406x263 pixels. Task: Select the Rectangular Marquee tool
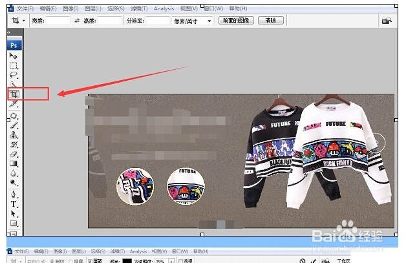13,65
